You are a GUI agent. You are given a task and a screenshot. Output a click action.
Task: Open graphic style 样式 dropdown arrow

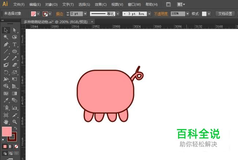pos(209,14)
